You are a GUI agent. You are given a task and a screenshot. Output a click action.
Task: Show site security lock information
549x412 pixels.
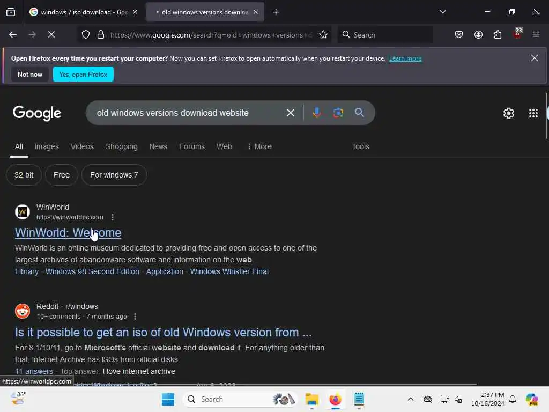click(x=101, y=35)
